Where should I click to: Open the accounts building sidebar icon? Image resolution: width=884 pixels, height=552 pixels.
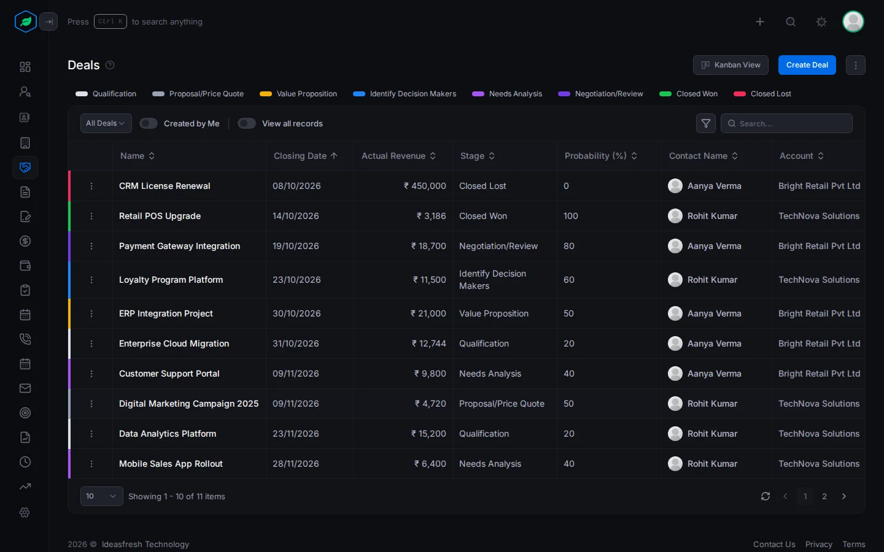pyautogui.click(x=25, y=143)
